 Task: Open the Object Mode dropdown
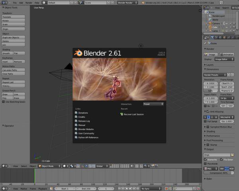pyautogui.click(x=49, y=166)
